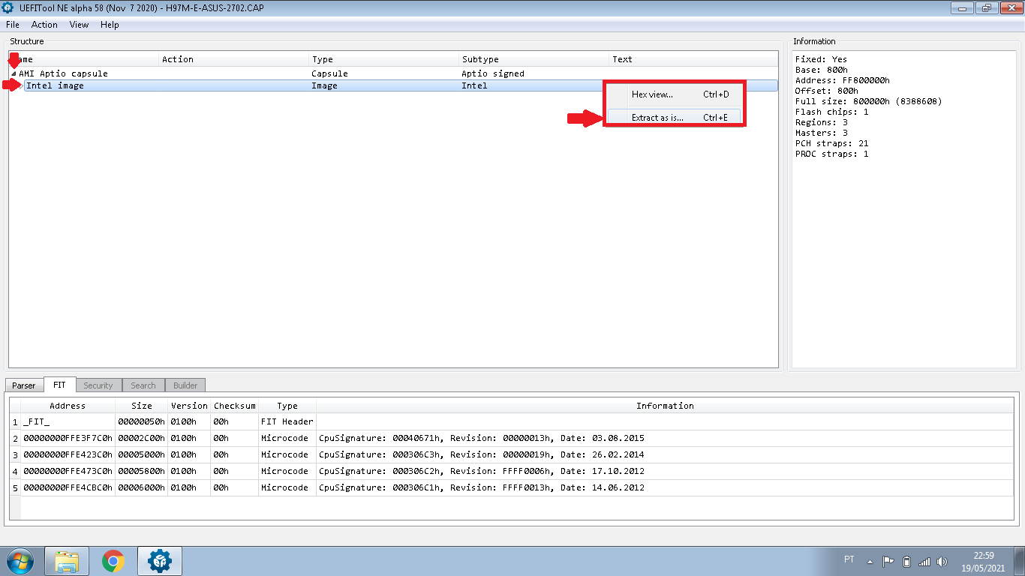Click the PCH straps: 21 line
Screen dimensions: 1025x576
tap(831, 143)
